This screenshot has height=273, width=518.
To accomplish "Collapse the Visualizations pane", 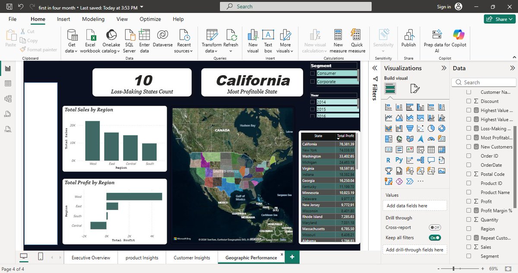I will click(x=444, y=68).
